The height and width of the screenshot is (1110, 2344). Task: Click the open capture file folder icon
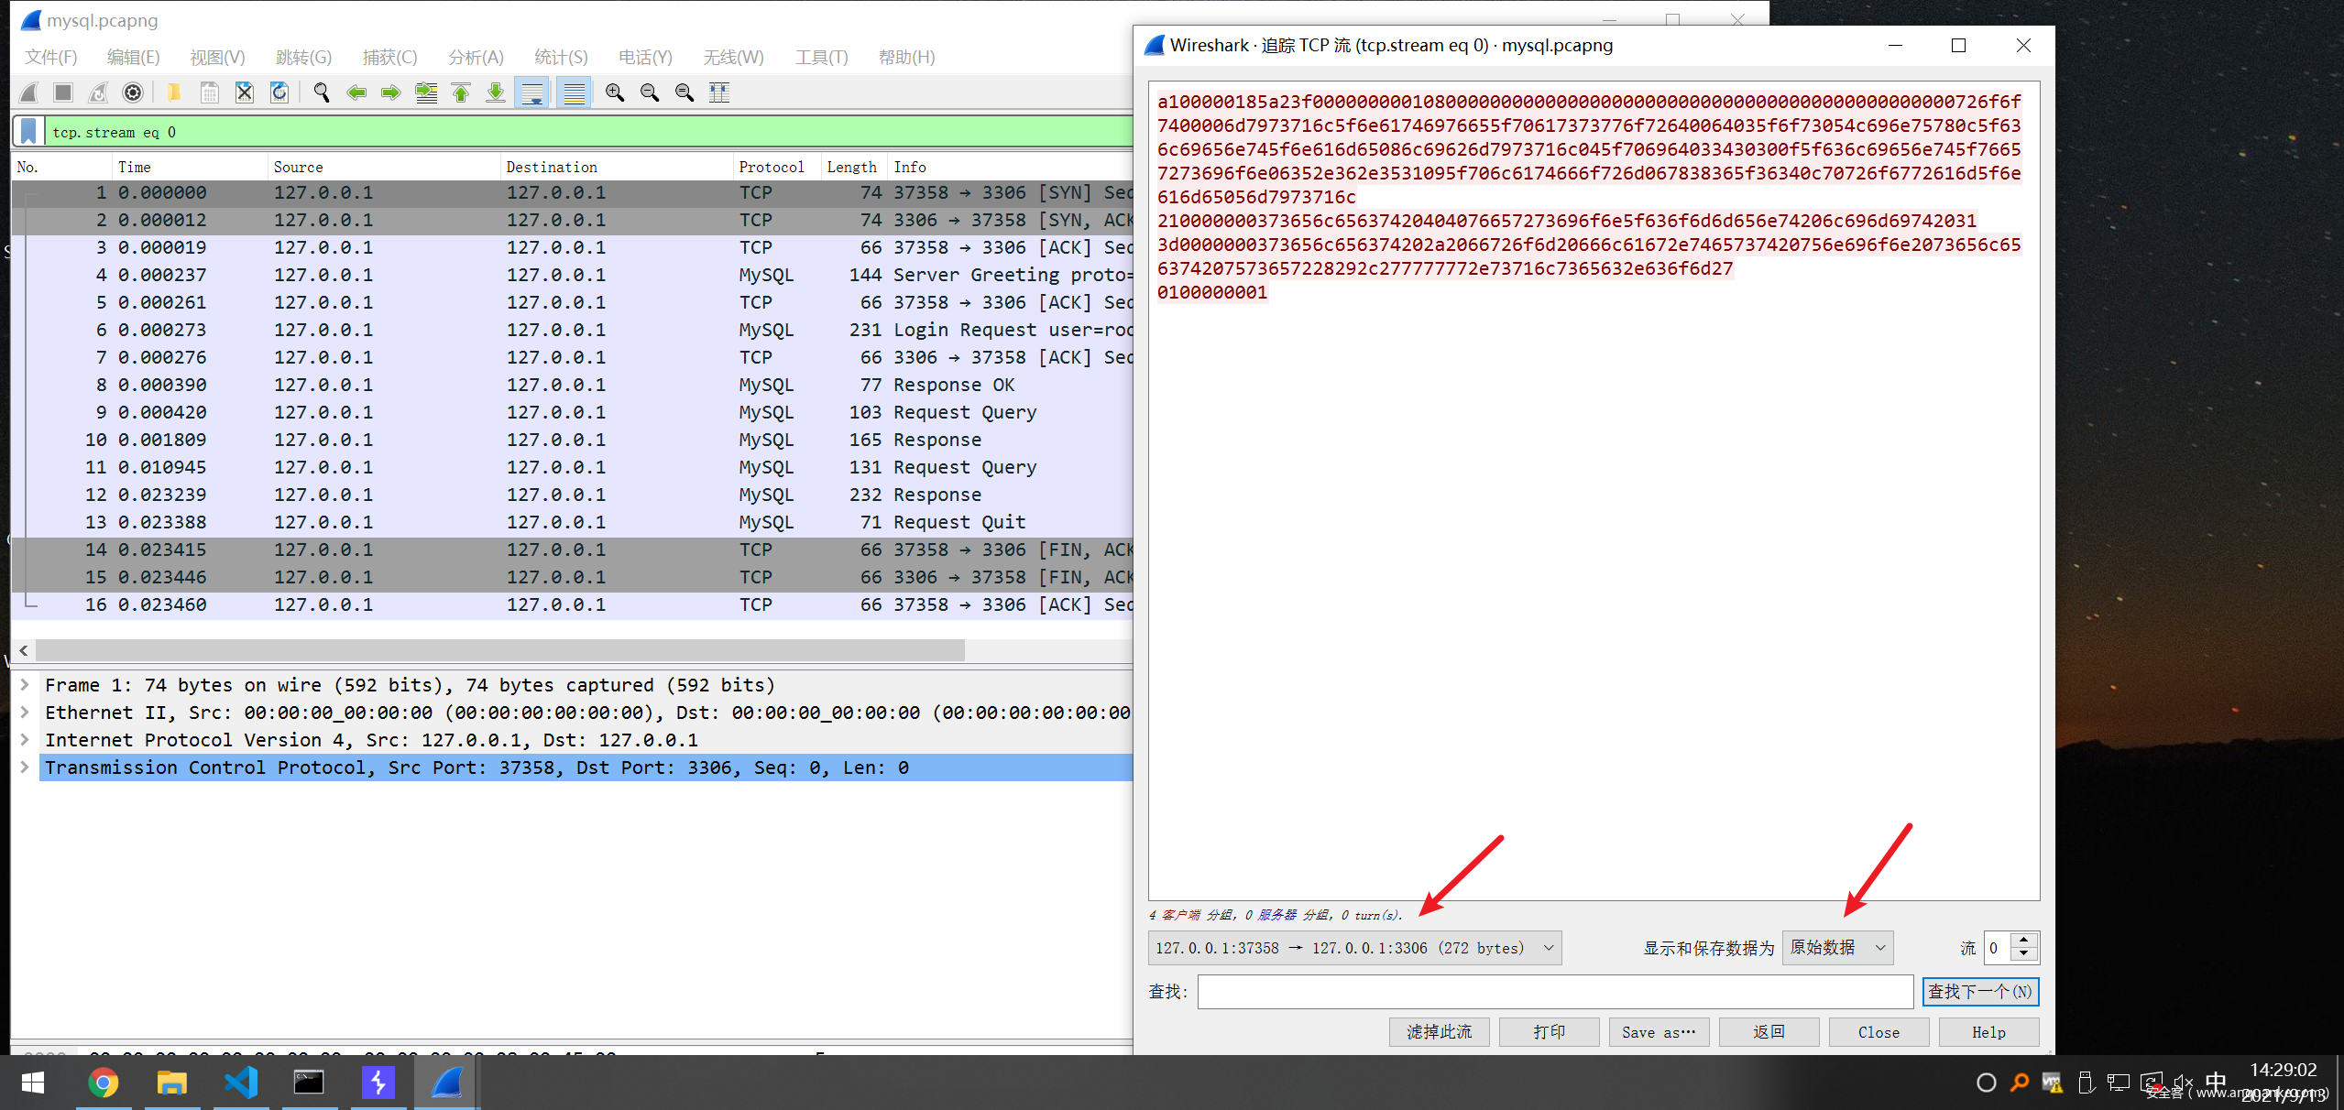tap(173, 92)
